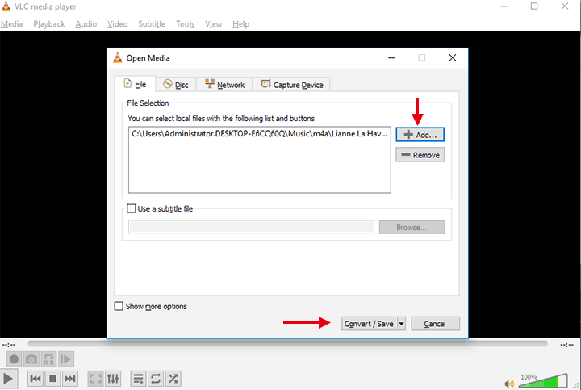Click the Open Media dialog cone icon
This screenshot has width=581, height=390.
(118, 58)
